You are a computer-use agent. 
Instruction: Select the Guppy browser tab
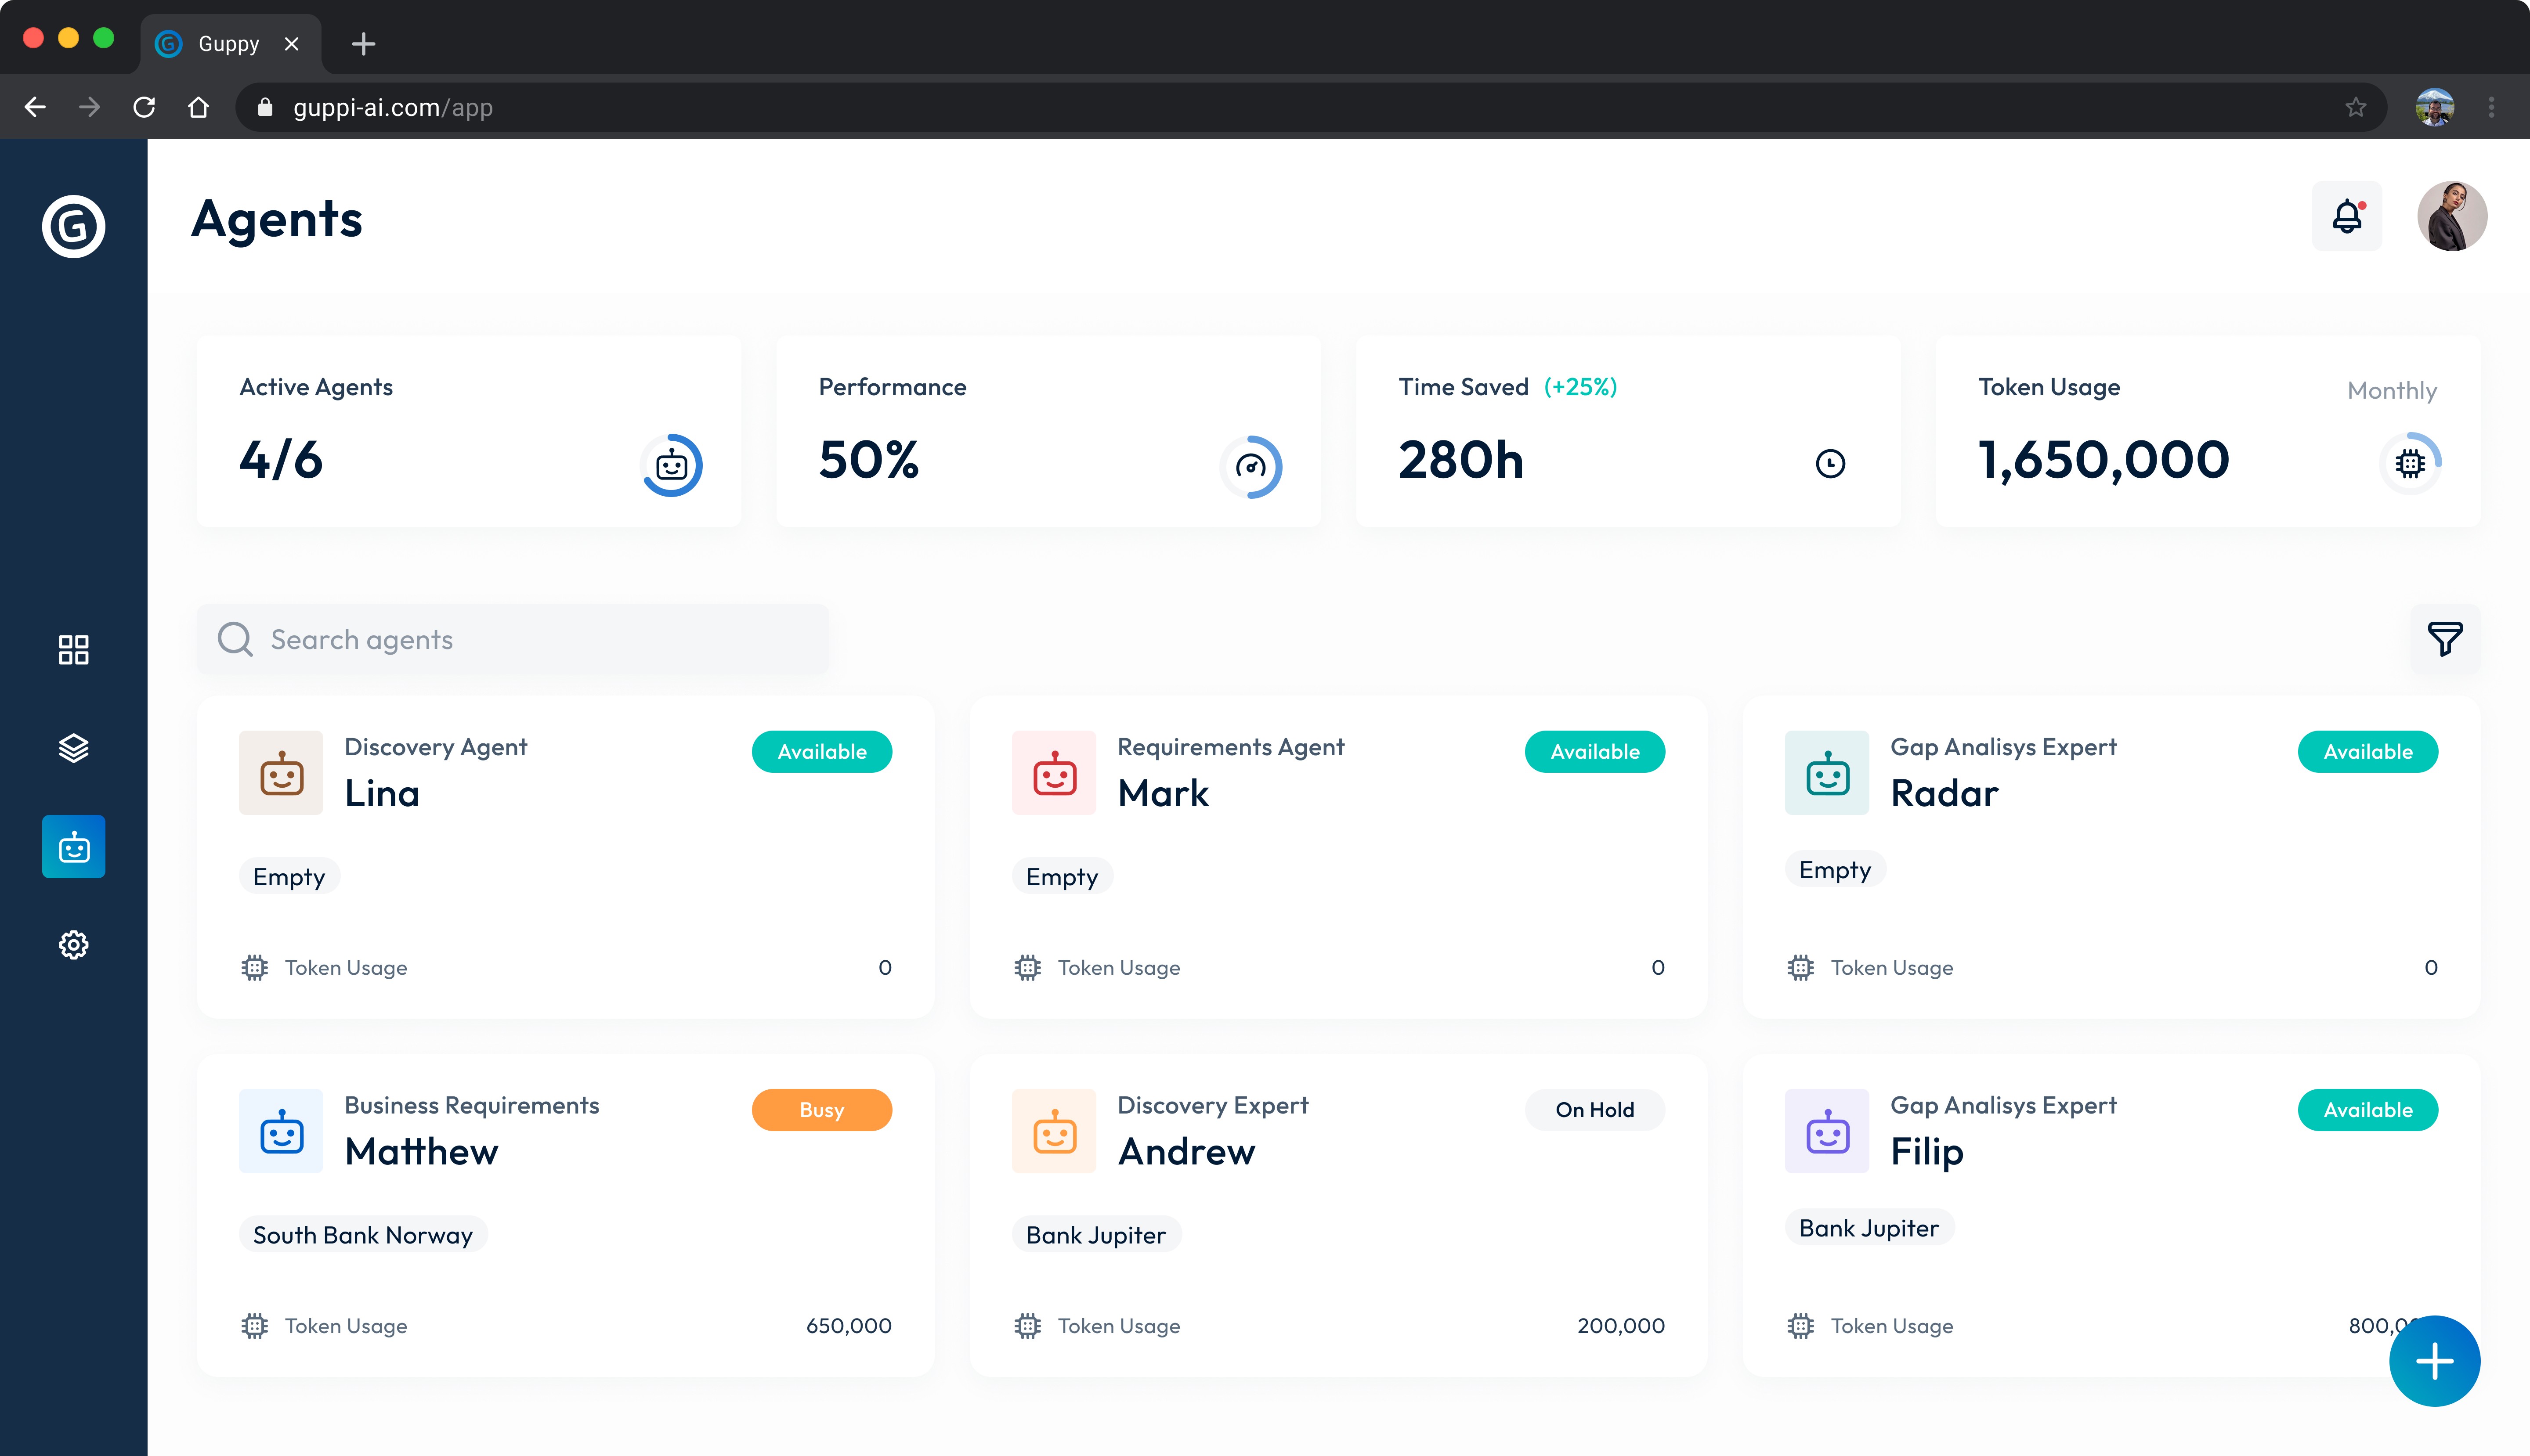(229, 44)
